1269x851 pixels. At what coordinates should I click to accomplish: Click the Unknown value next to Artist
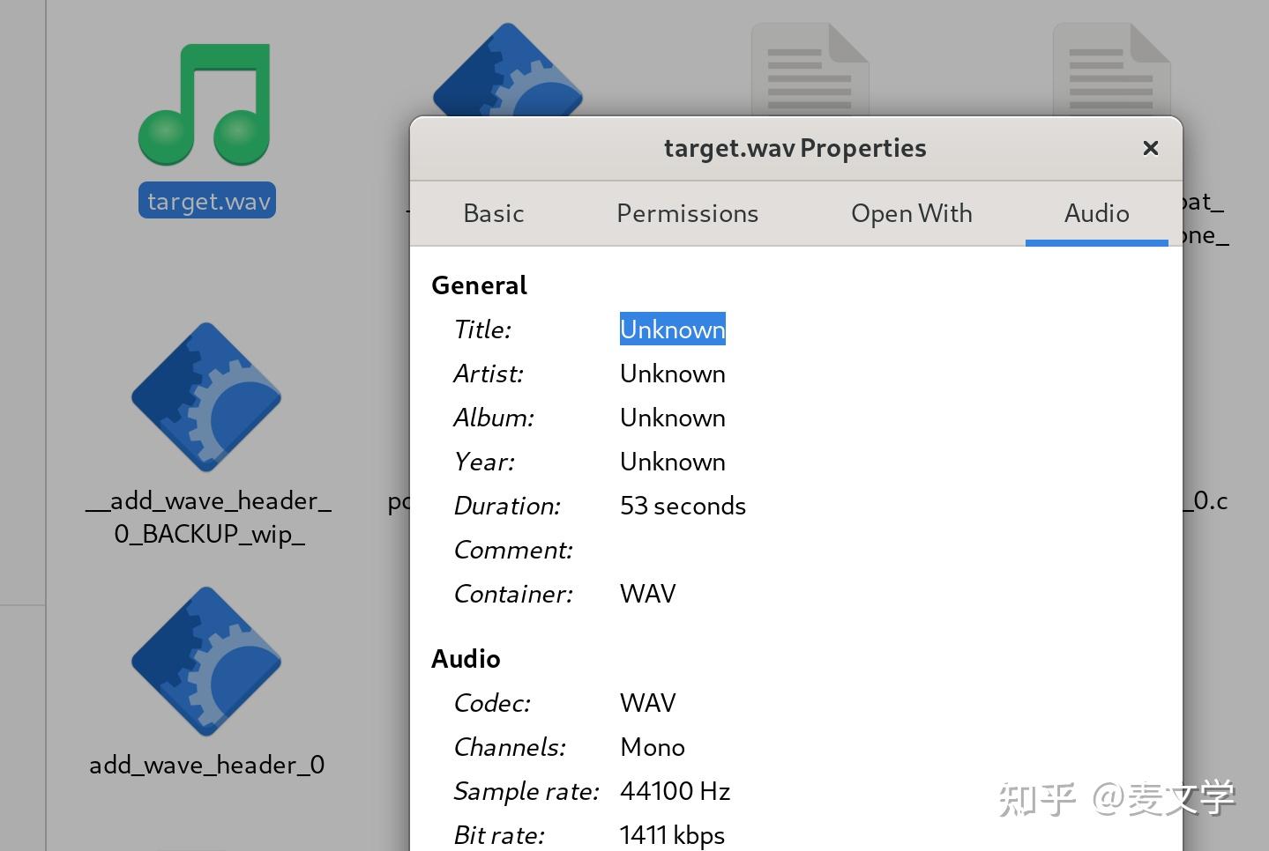coord(672,374)
